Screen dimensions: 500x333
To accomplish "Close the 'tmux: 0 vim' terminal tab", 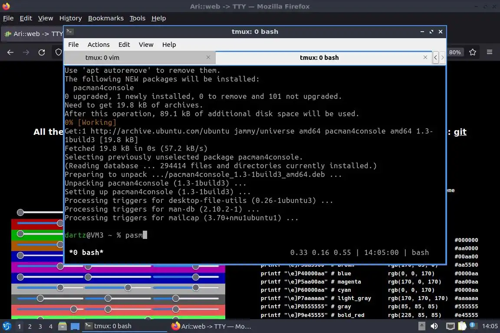I will 208,57.
